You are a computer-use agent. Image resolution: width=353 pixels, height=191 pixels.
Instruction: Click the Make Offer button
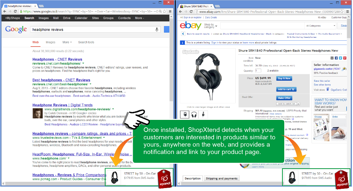coord(284,98)
